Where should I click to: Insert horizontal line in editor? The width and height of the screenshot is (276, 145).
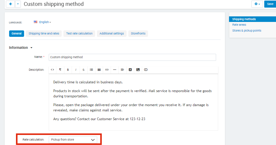pyautogui.click(x=115, y=70)
